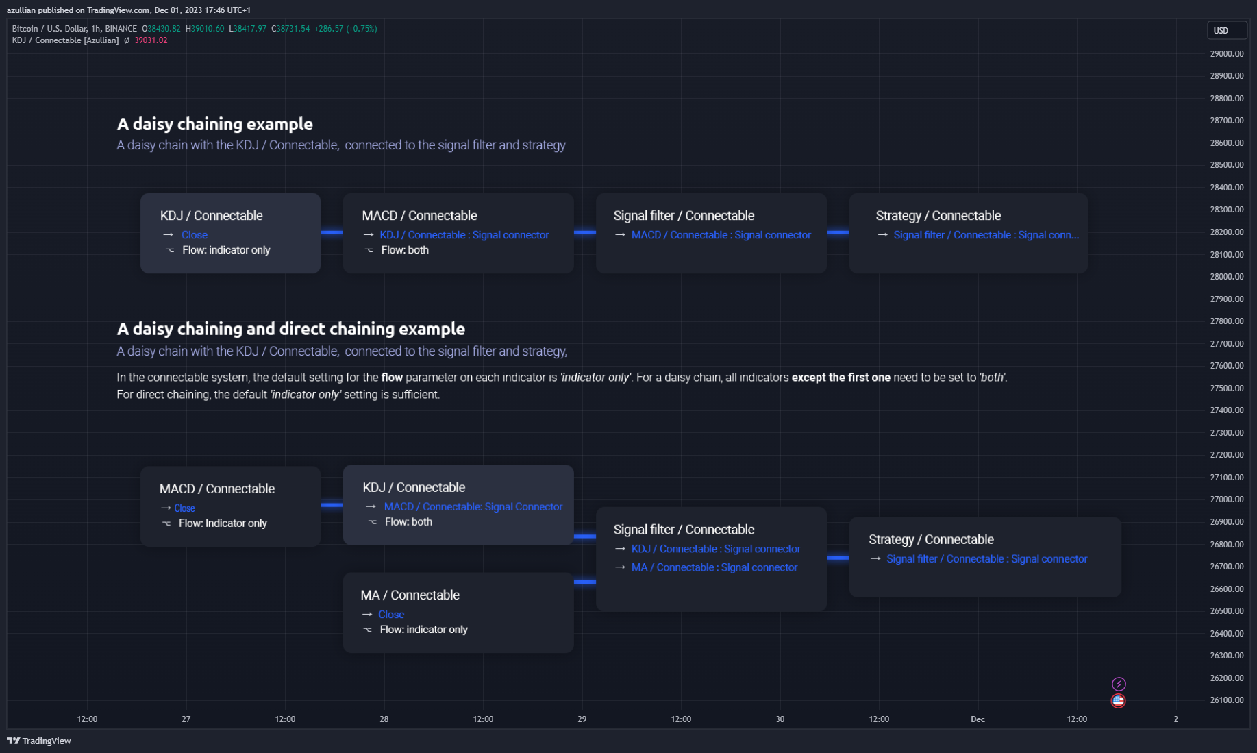Click the MA / Connectable box title
The width and height of the screenshot is (1257, 753).
(x=410, y=595)
